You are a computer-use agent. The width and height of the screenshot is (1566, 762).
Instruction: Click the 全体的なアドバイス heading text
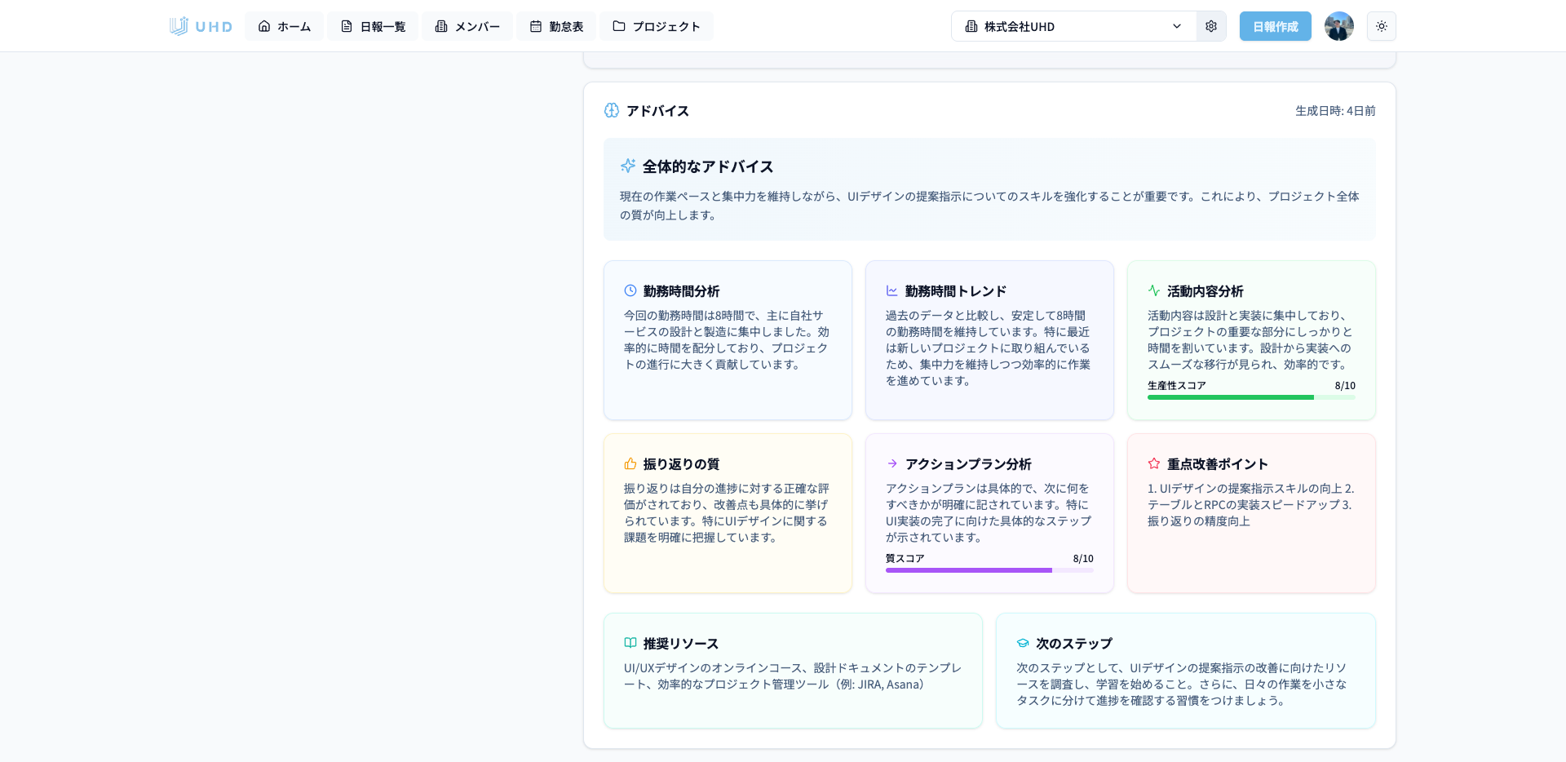click(x=708, y=166)
